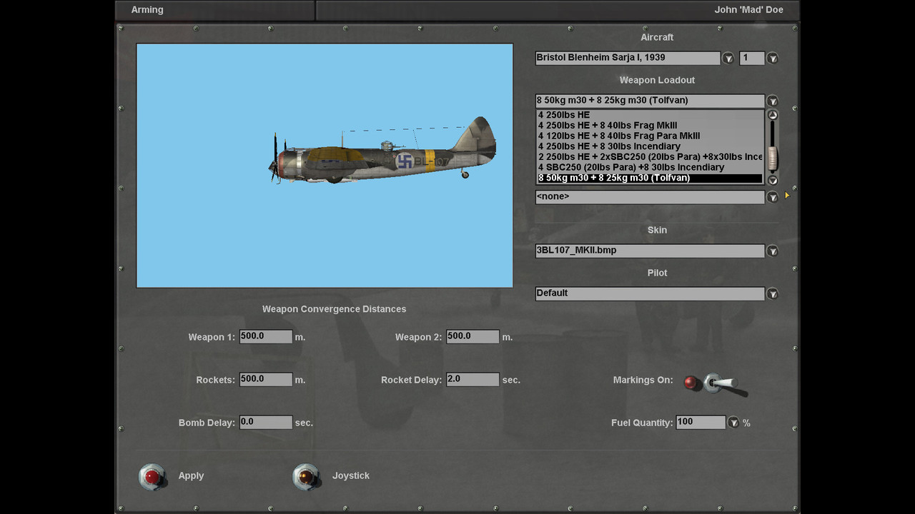Image resolution: width=915 pixels, height=514 pixels.
Task: Click the loadout list scroll down arrow
Action: [773, 181]
